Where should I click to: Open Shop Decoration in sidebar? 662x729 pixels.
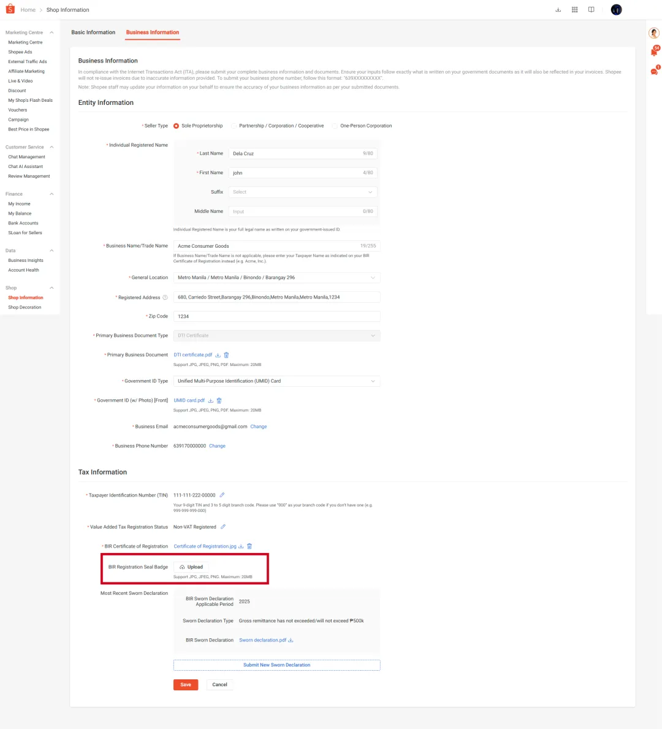click(25, 307)
